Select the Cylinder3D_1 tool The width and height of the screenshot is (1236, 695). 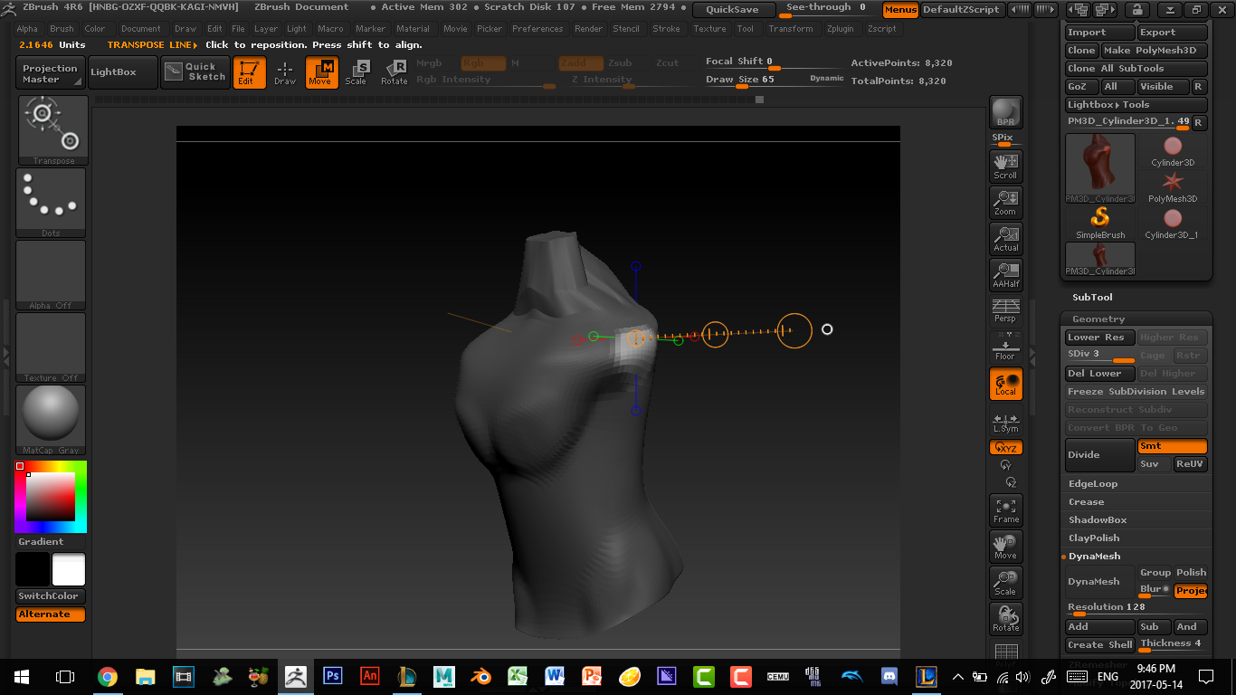tap(1173, 224)
